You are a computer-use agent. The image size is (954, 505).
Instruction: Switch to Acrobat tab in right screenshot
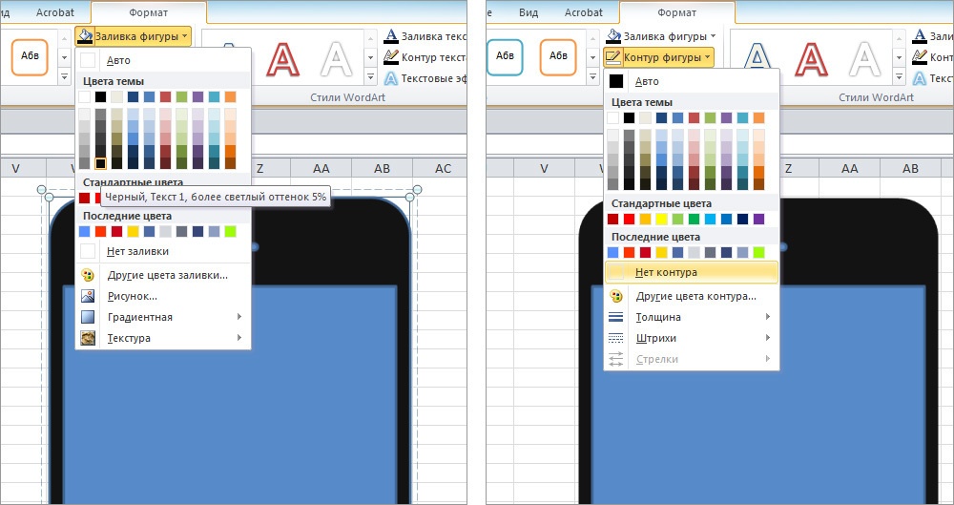coord(584,12)
